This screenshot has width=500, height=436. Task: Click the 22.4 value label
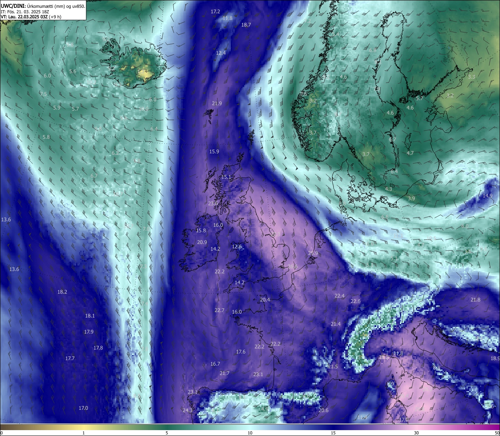point(339,296)
